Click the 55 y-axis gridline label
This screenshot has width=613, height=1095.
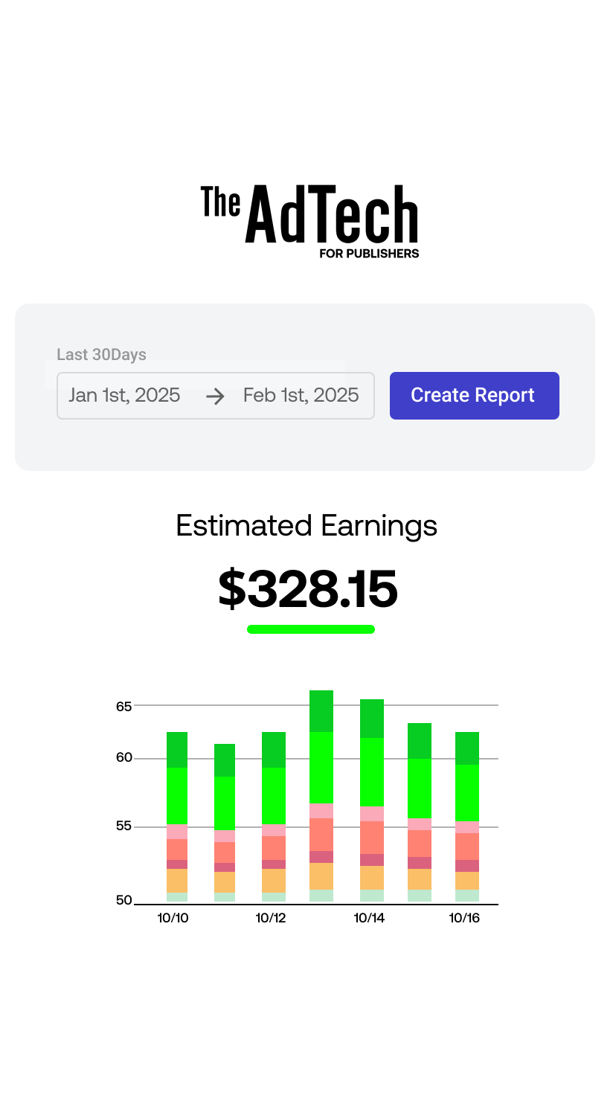point(124,826)
